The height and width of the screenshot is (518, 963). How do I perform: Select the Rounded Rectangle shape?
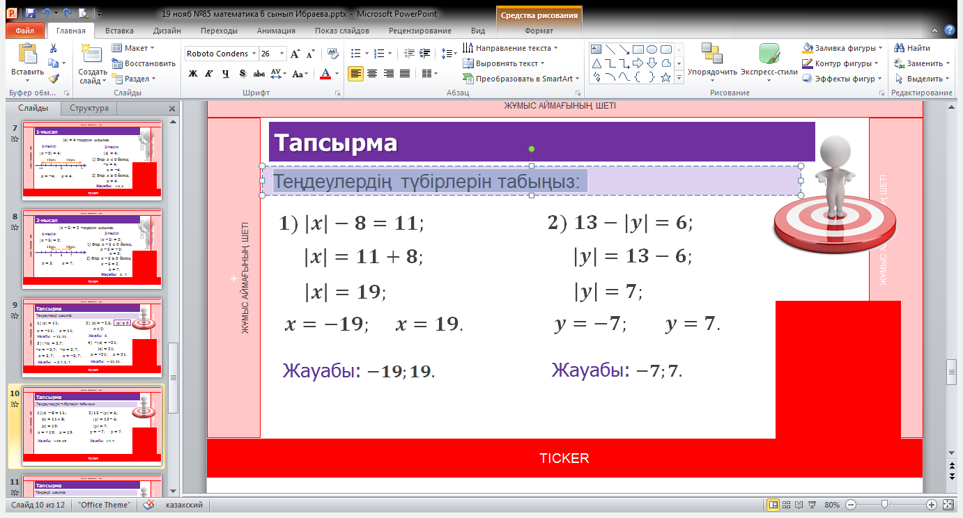[665, 49]
